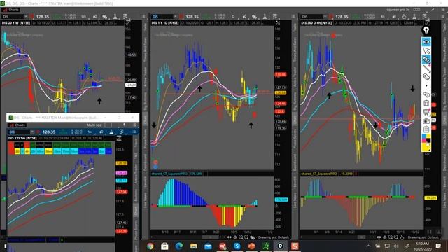Open patterns icon on weekly DIS chart
The width and height of the screenshot is (448, 252).
[125, 17]
